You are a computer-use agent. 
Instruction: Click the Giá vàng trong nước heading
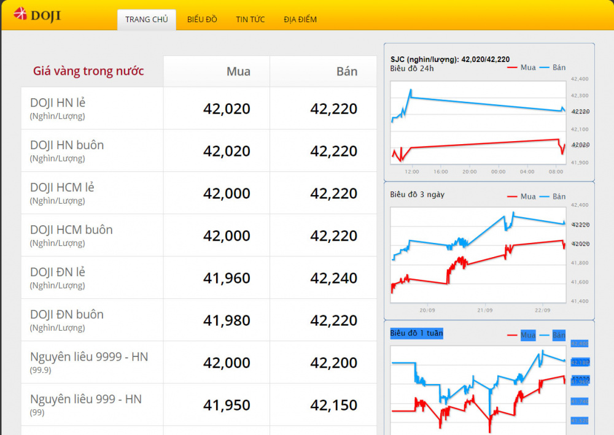[x=88, y=71]
